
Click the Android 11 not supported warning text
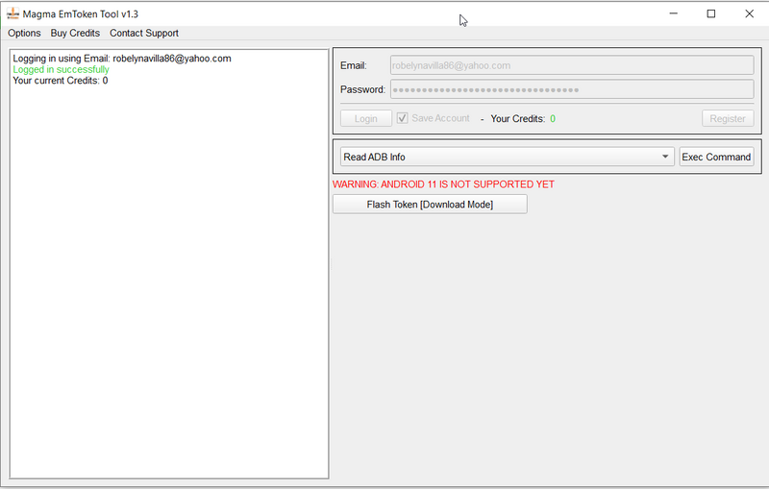pos(443,184)
